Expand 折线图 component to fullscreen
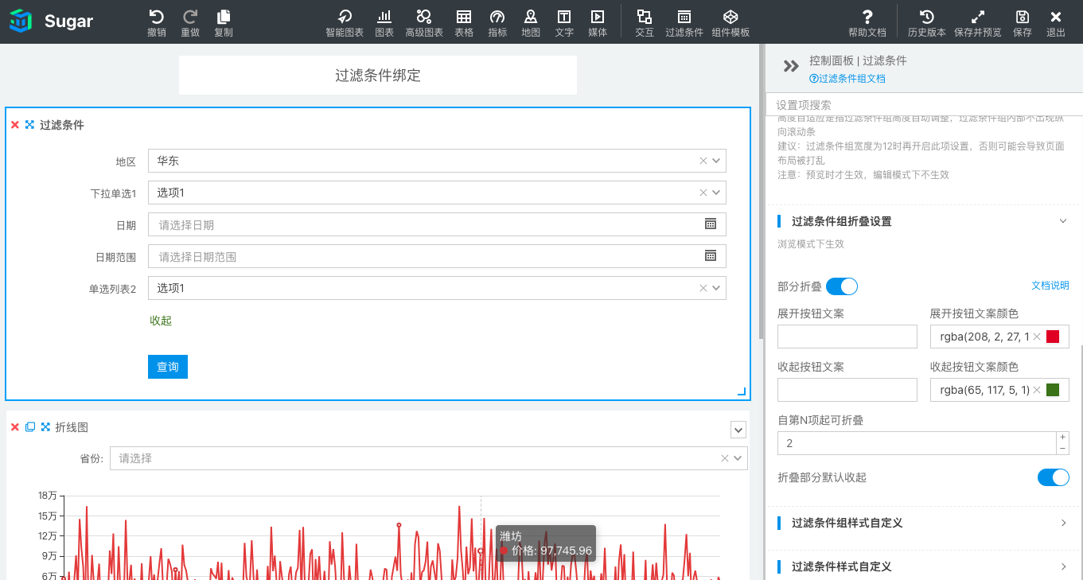1083x580 pixels. [45, 427]
